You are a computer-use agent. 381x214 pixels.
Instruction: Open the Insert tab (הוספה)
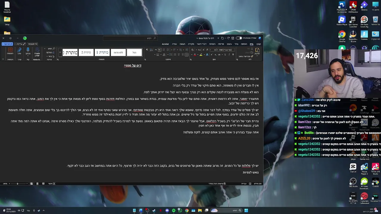(x=244, y=44)
